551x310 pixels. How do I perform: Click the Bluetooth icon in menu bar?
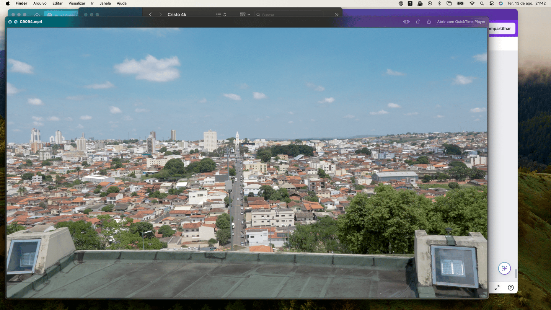click(439, 3)
